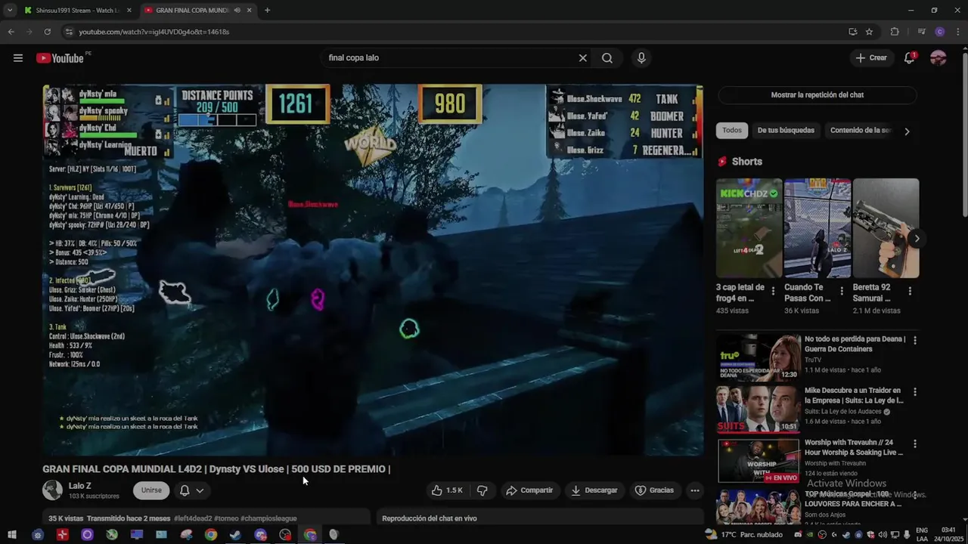Select the video title 'GRAN FINAL COPA MUNDIAL L4D2'
This screenshot has width=968, height=544.
pyautogui.click(x=216, y=469)
